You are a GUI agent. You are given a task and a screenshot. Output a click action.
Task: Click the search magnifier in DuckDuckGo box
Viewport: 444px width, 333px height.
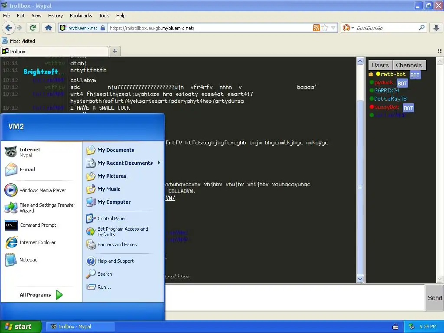[x=421, y=28]
